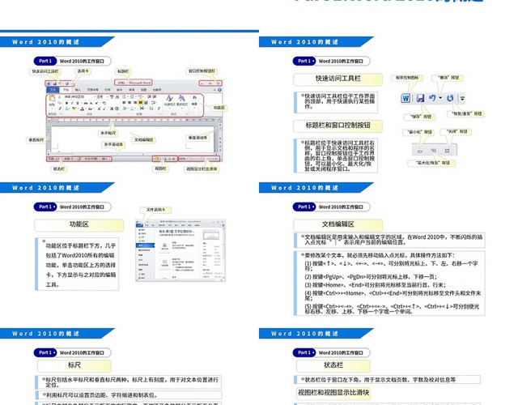The image size is (518, 405).
Task: Click the view buttons group in the Word diagram status bar
Action: (165, 159)
